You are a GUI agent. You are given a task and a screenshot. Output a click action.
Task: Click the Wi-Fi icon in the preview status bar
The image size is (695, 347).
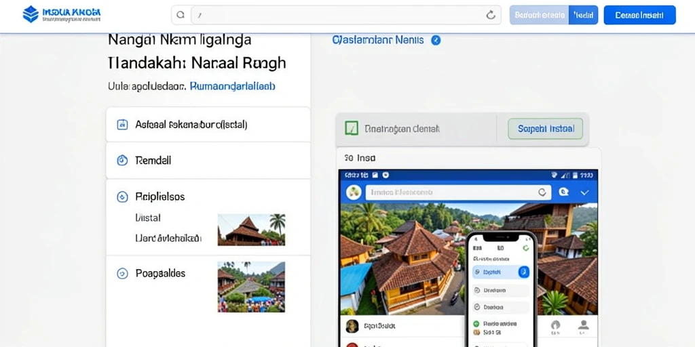coord(554,176)
